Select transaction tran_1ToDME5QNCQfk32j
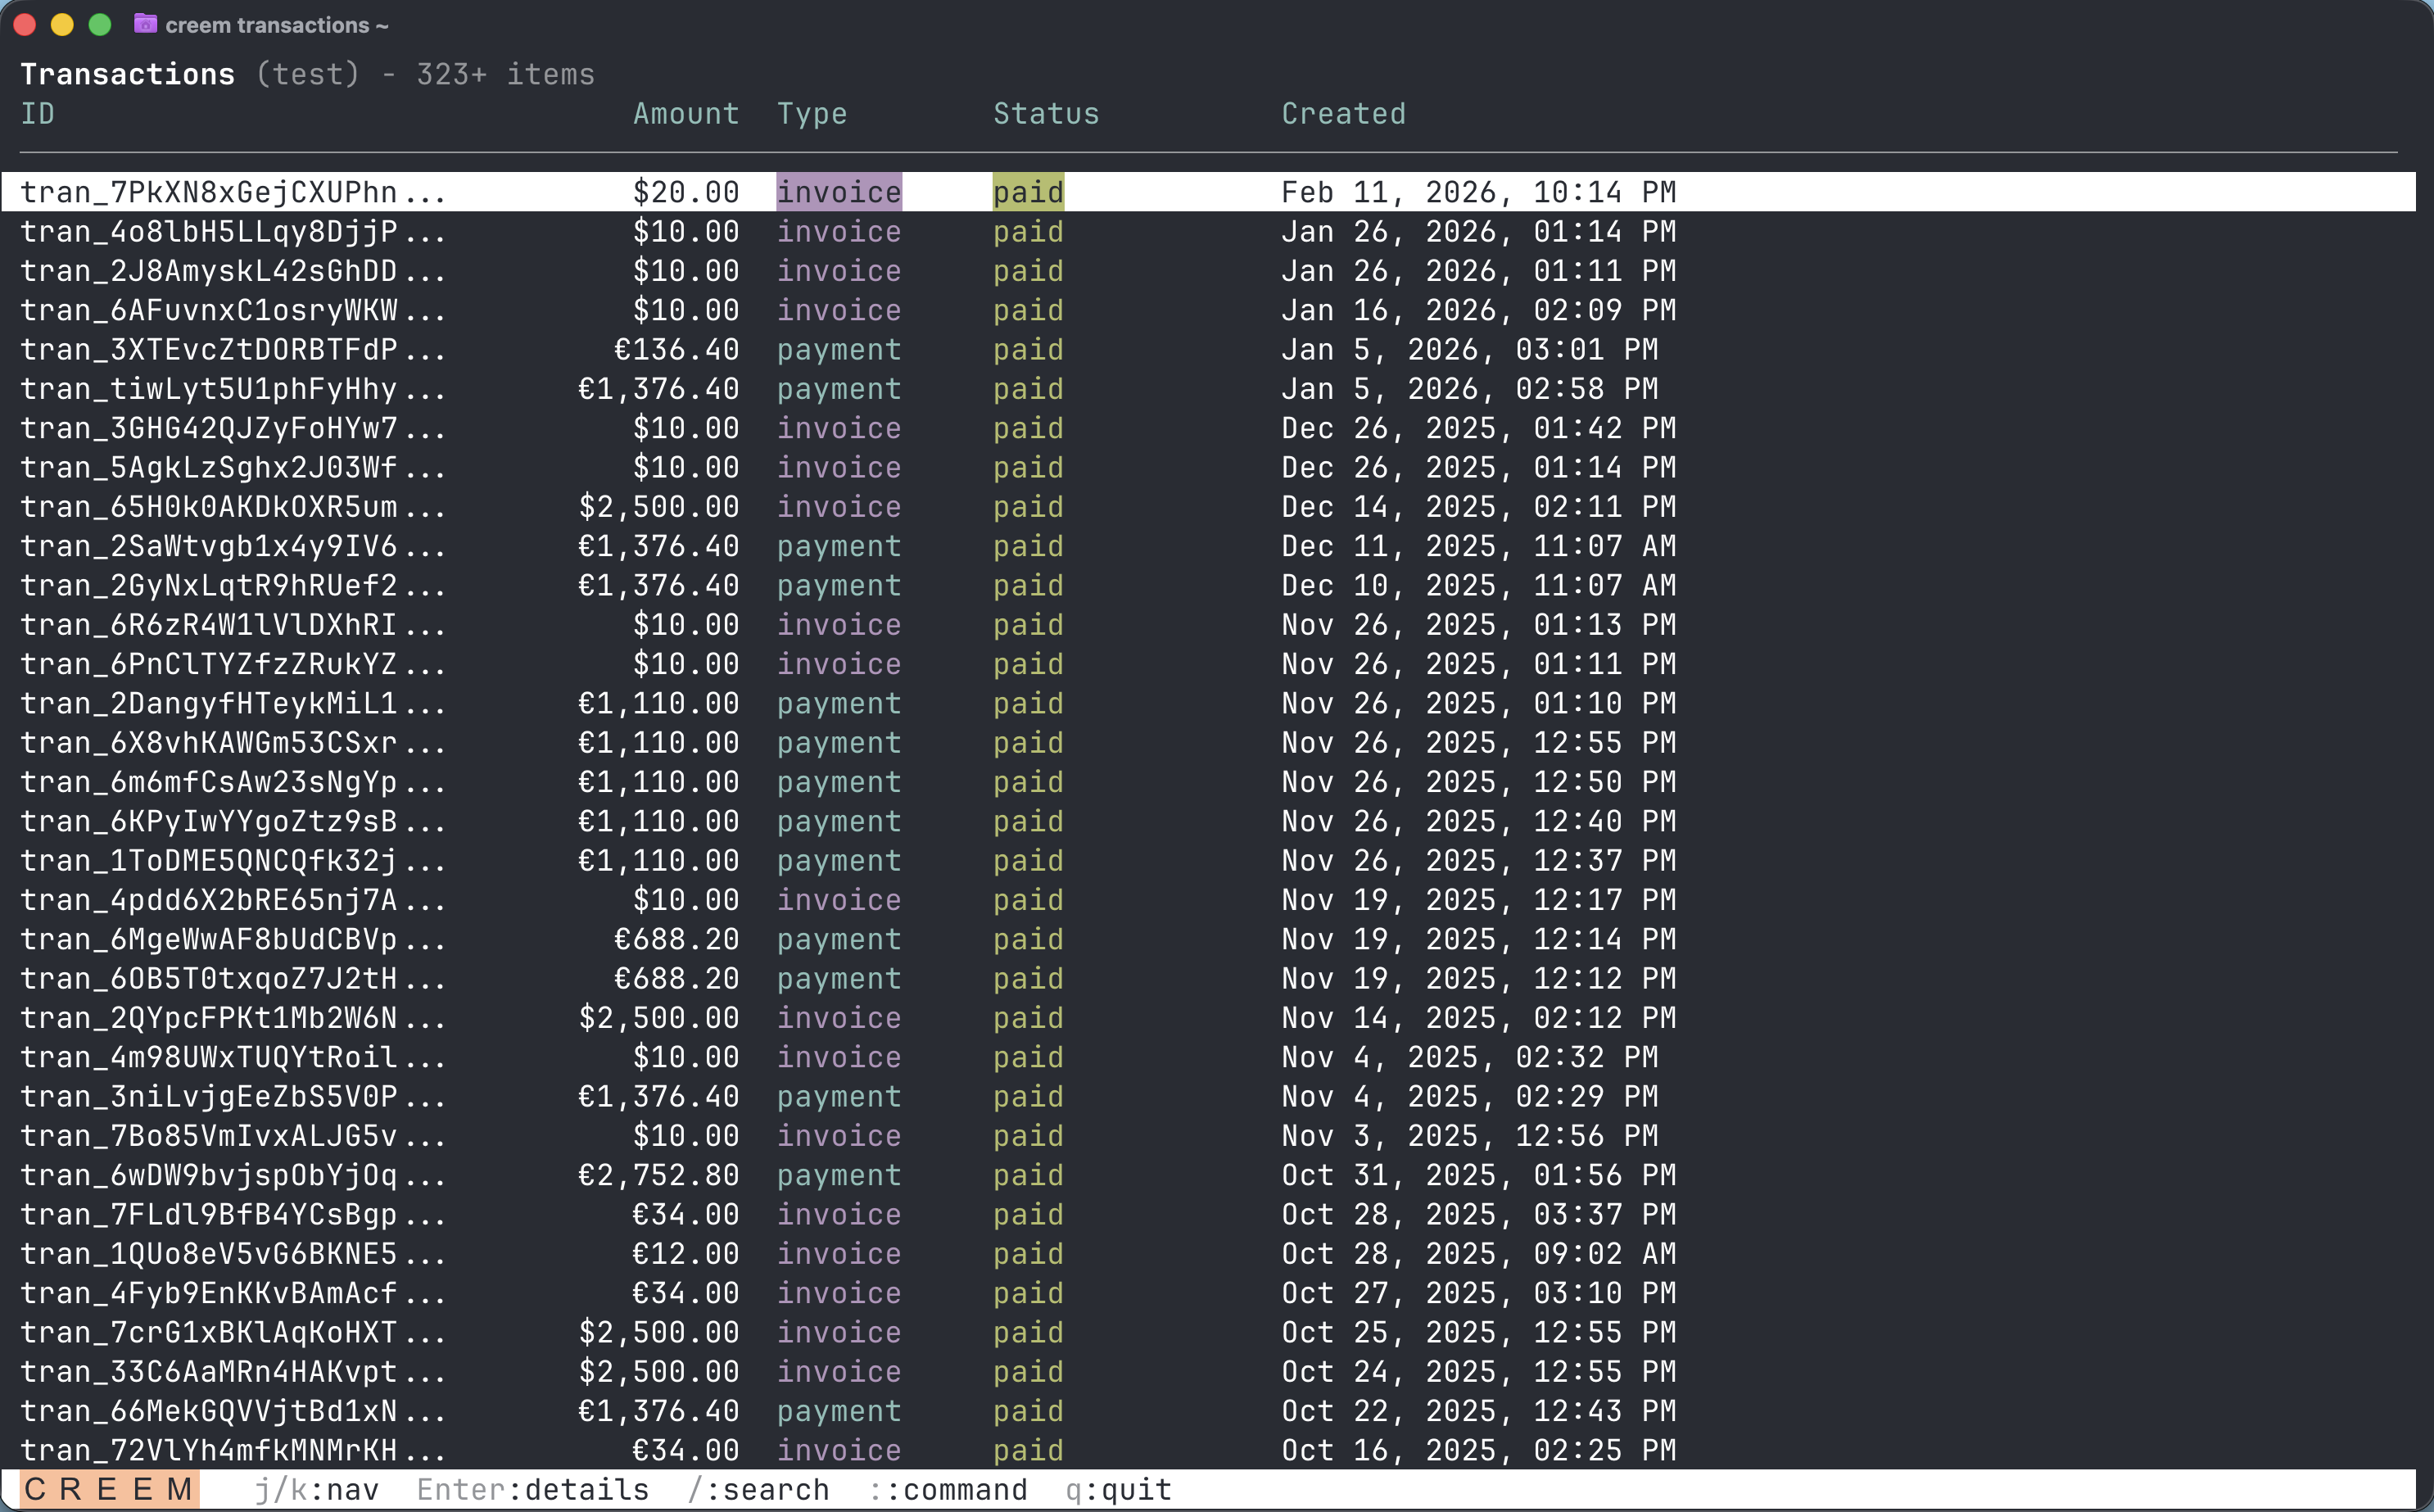The image size is (2434, 1512). tap(1209, 861)
